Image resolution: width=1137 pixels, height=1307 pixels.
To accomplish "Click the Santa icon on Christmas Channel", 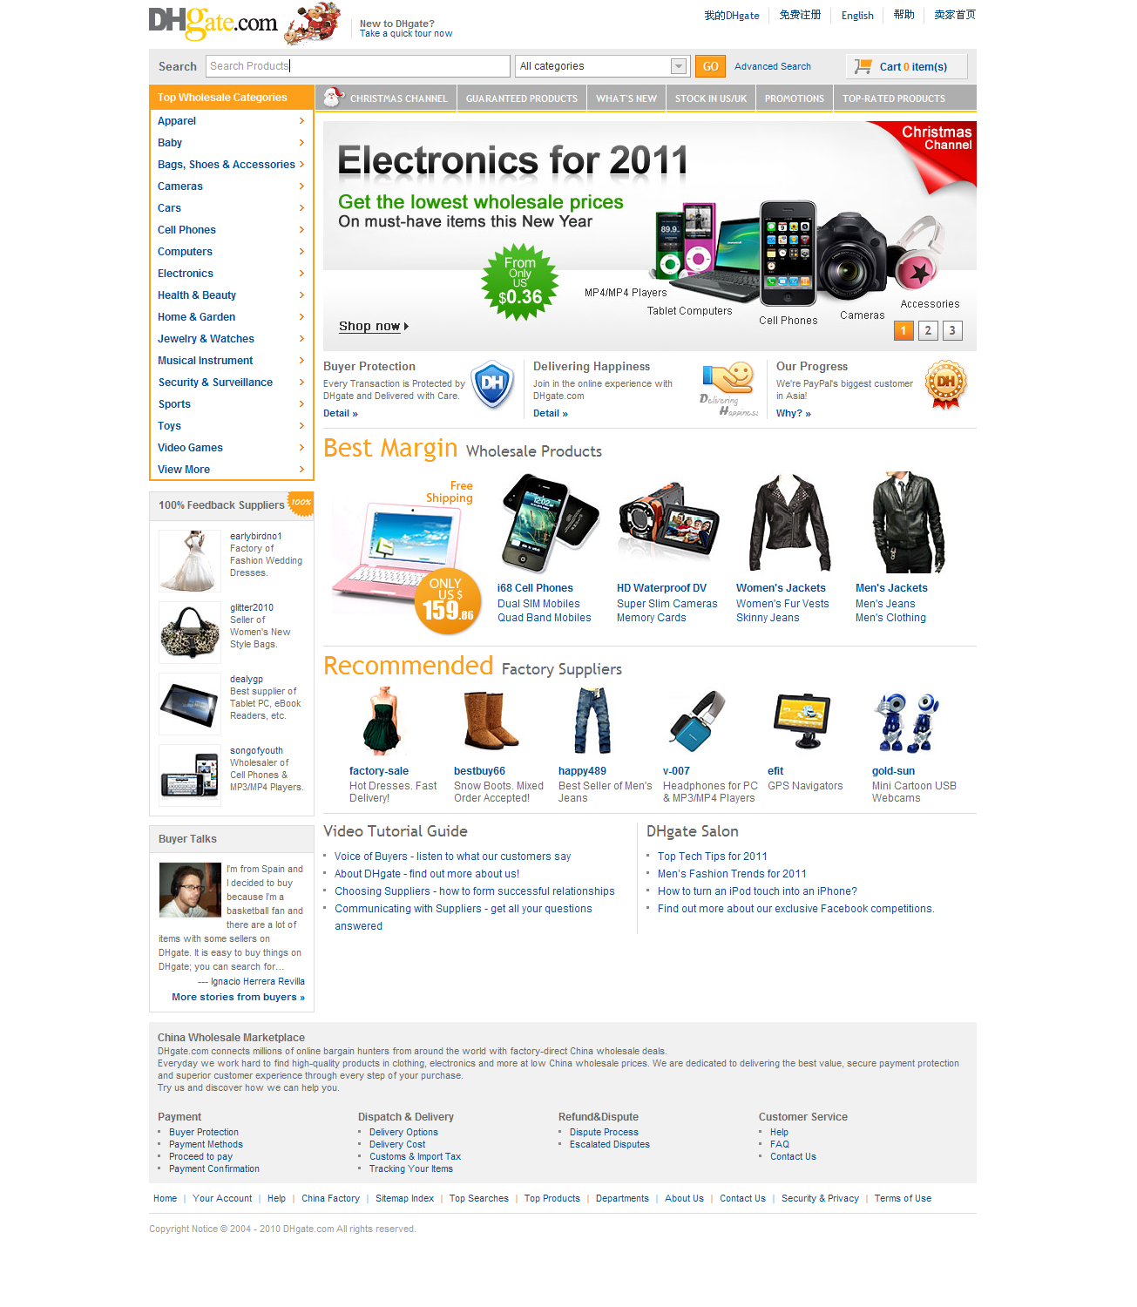I will coord(333,97).
